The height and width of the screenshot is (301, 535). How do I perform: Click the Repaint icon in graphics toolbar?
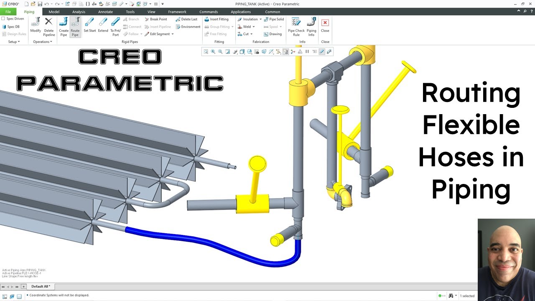[227, 52]
